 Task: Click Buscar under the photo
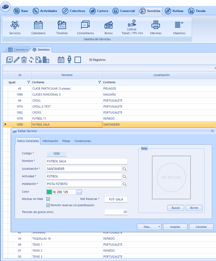click(176, 208)
